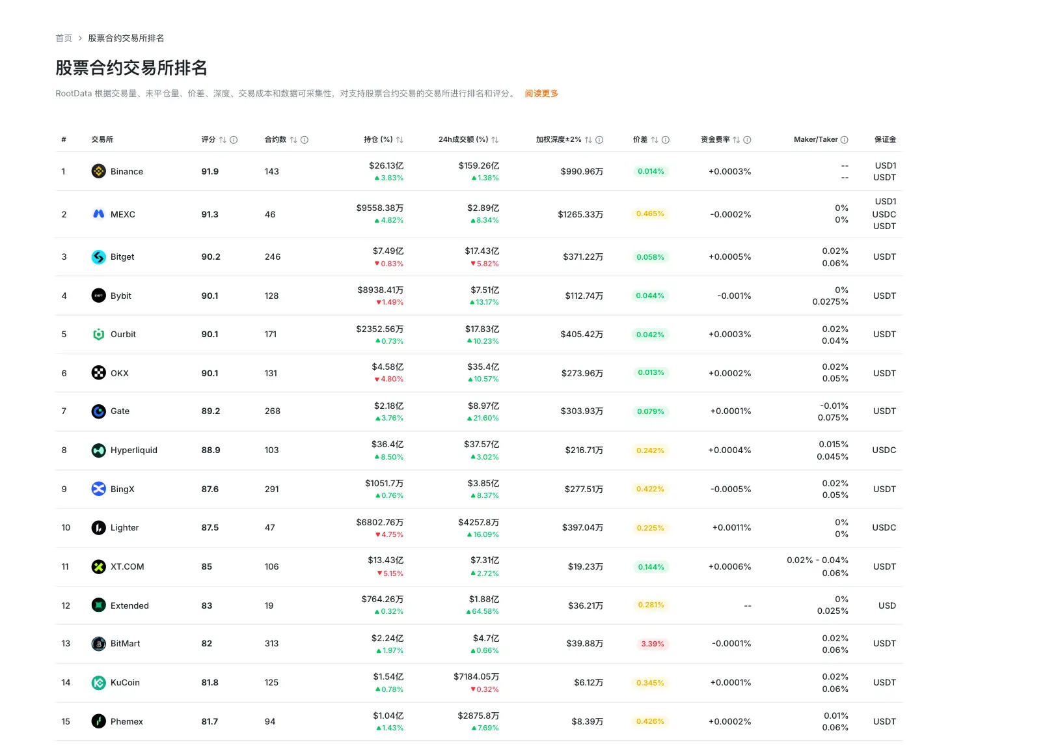Click Bitget contract count 246
This screenshot has width=1045, height=746.
(273, 257)
